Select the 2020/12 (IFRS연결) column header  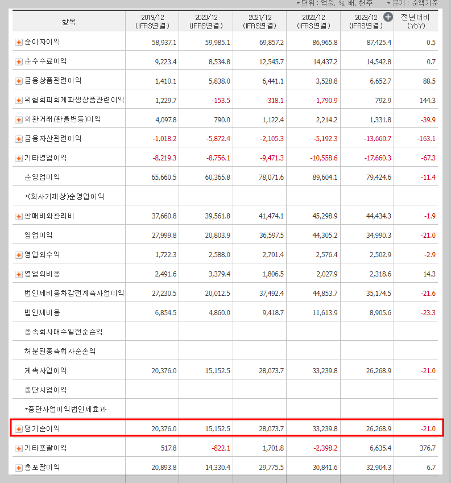(x=206, y=22)
